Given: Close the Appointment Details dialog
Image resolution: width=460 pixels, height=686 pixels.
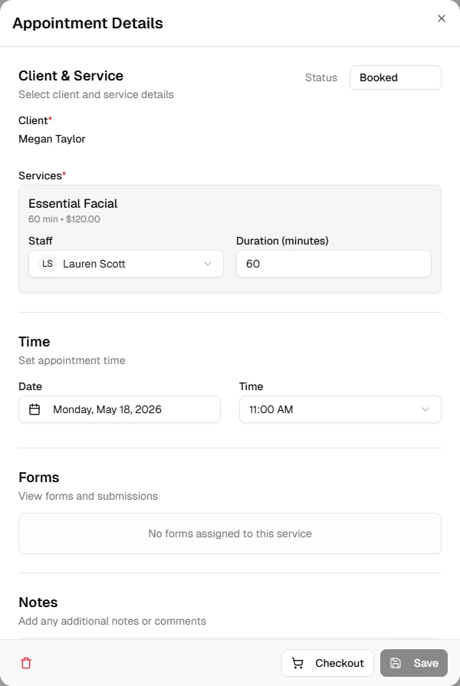Looking at the screenshot, I should click(x=441, y=18).
